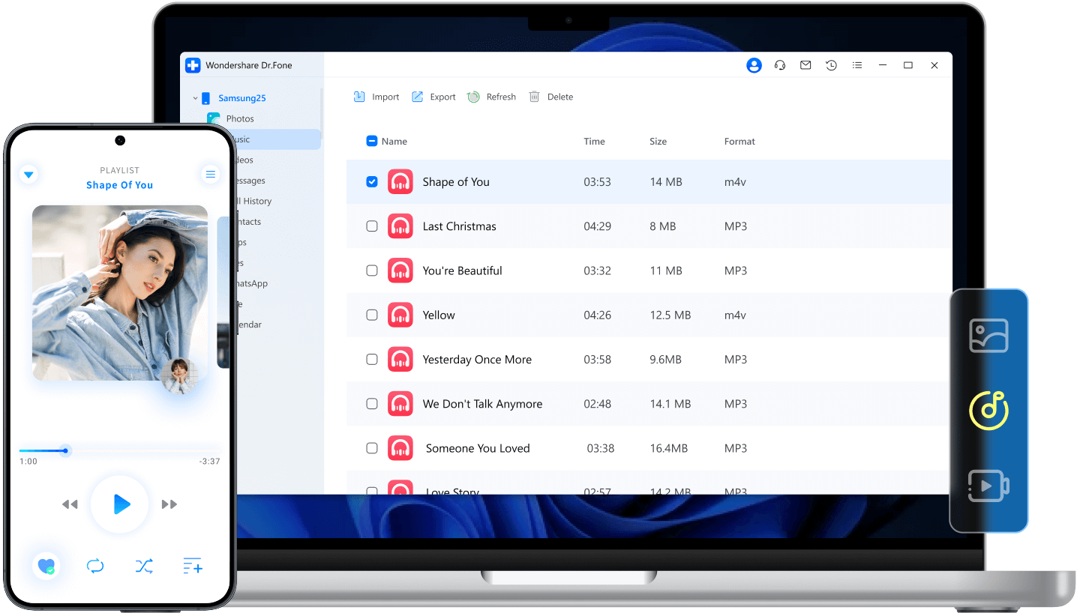
Task: Select the "You're Beautiful" song name
Action: (462, 271)
